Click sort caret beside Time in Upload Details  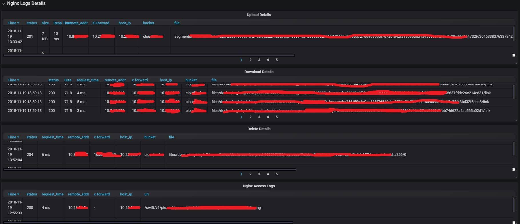click(18, 23)
